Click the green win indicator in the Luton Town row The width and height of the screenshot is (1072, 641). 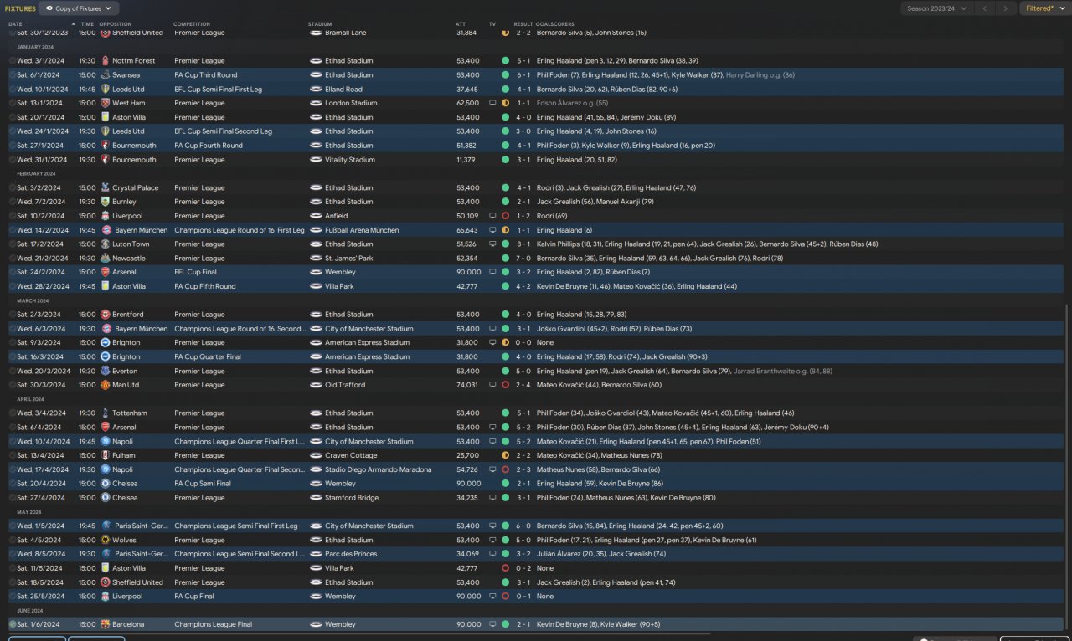pyautogui.click(x=505, y=244)
